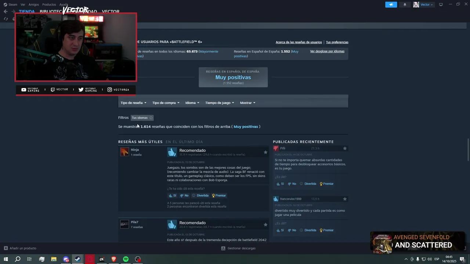
Task: Click 'Ver desglose por idiomas' link
Action: (327, 51)
